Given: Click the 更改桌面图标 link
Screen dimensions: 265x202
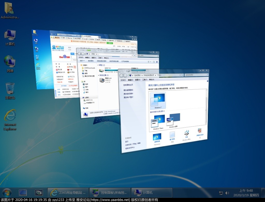Looking at the screenshot, I should [x=128, y=90].
